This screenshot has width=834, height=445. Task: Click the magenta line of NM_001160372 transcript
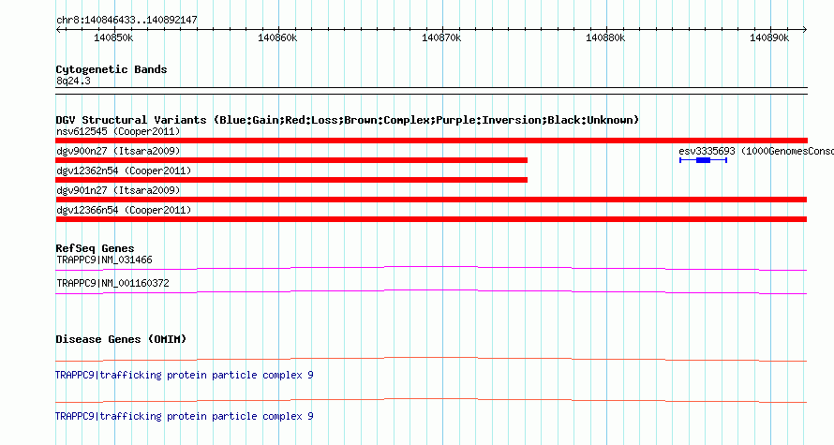click(x=431, y=292)
